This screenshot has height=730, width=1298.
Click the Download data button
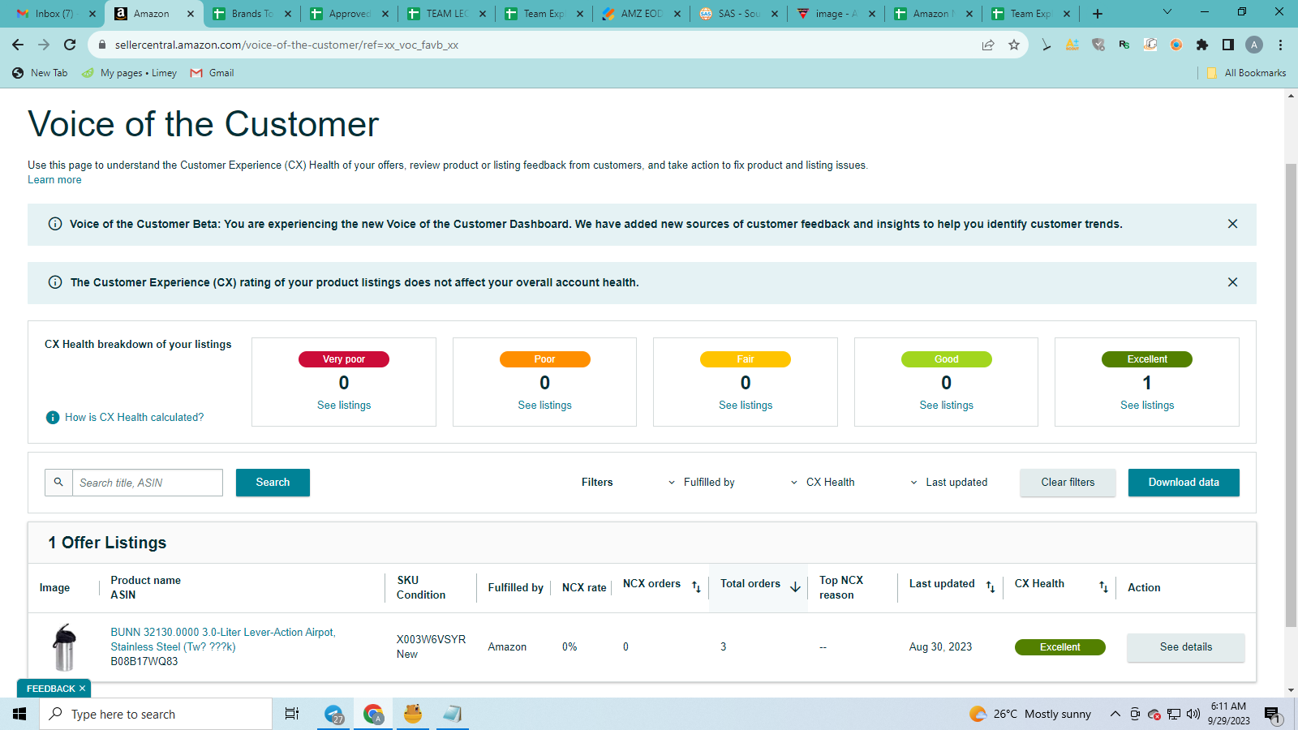click(x=1184, y=482)
